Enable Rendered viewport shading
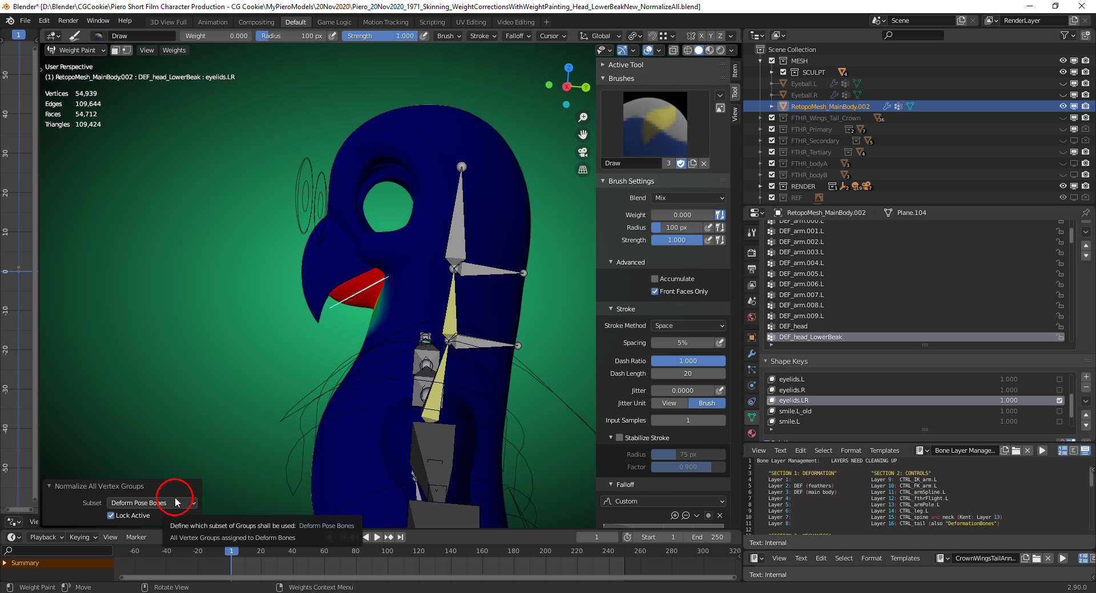 [720, 50]
